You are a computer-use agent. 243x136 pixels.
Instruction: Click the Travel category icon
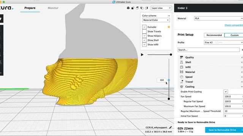pos(181,82)
